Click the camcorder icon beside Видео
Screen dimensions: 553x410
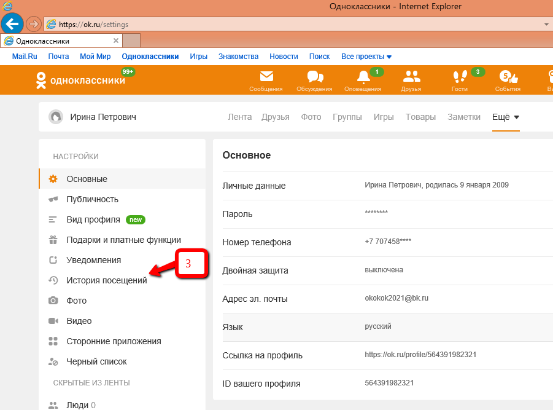53,321
